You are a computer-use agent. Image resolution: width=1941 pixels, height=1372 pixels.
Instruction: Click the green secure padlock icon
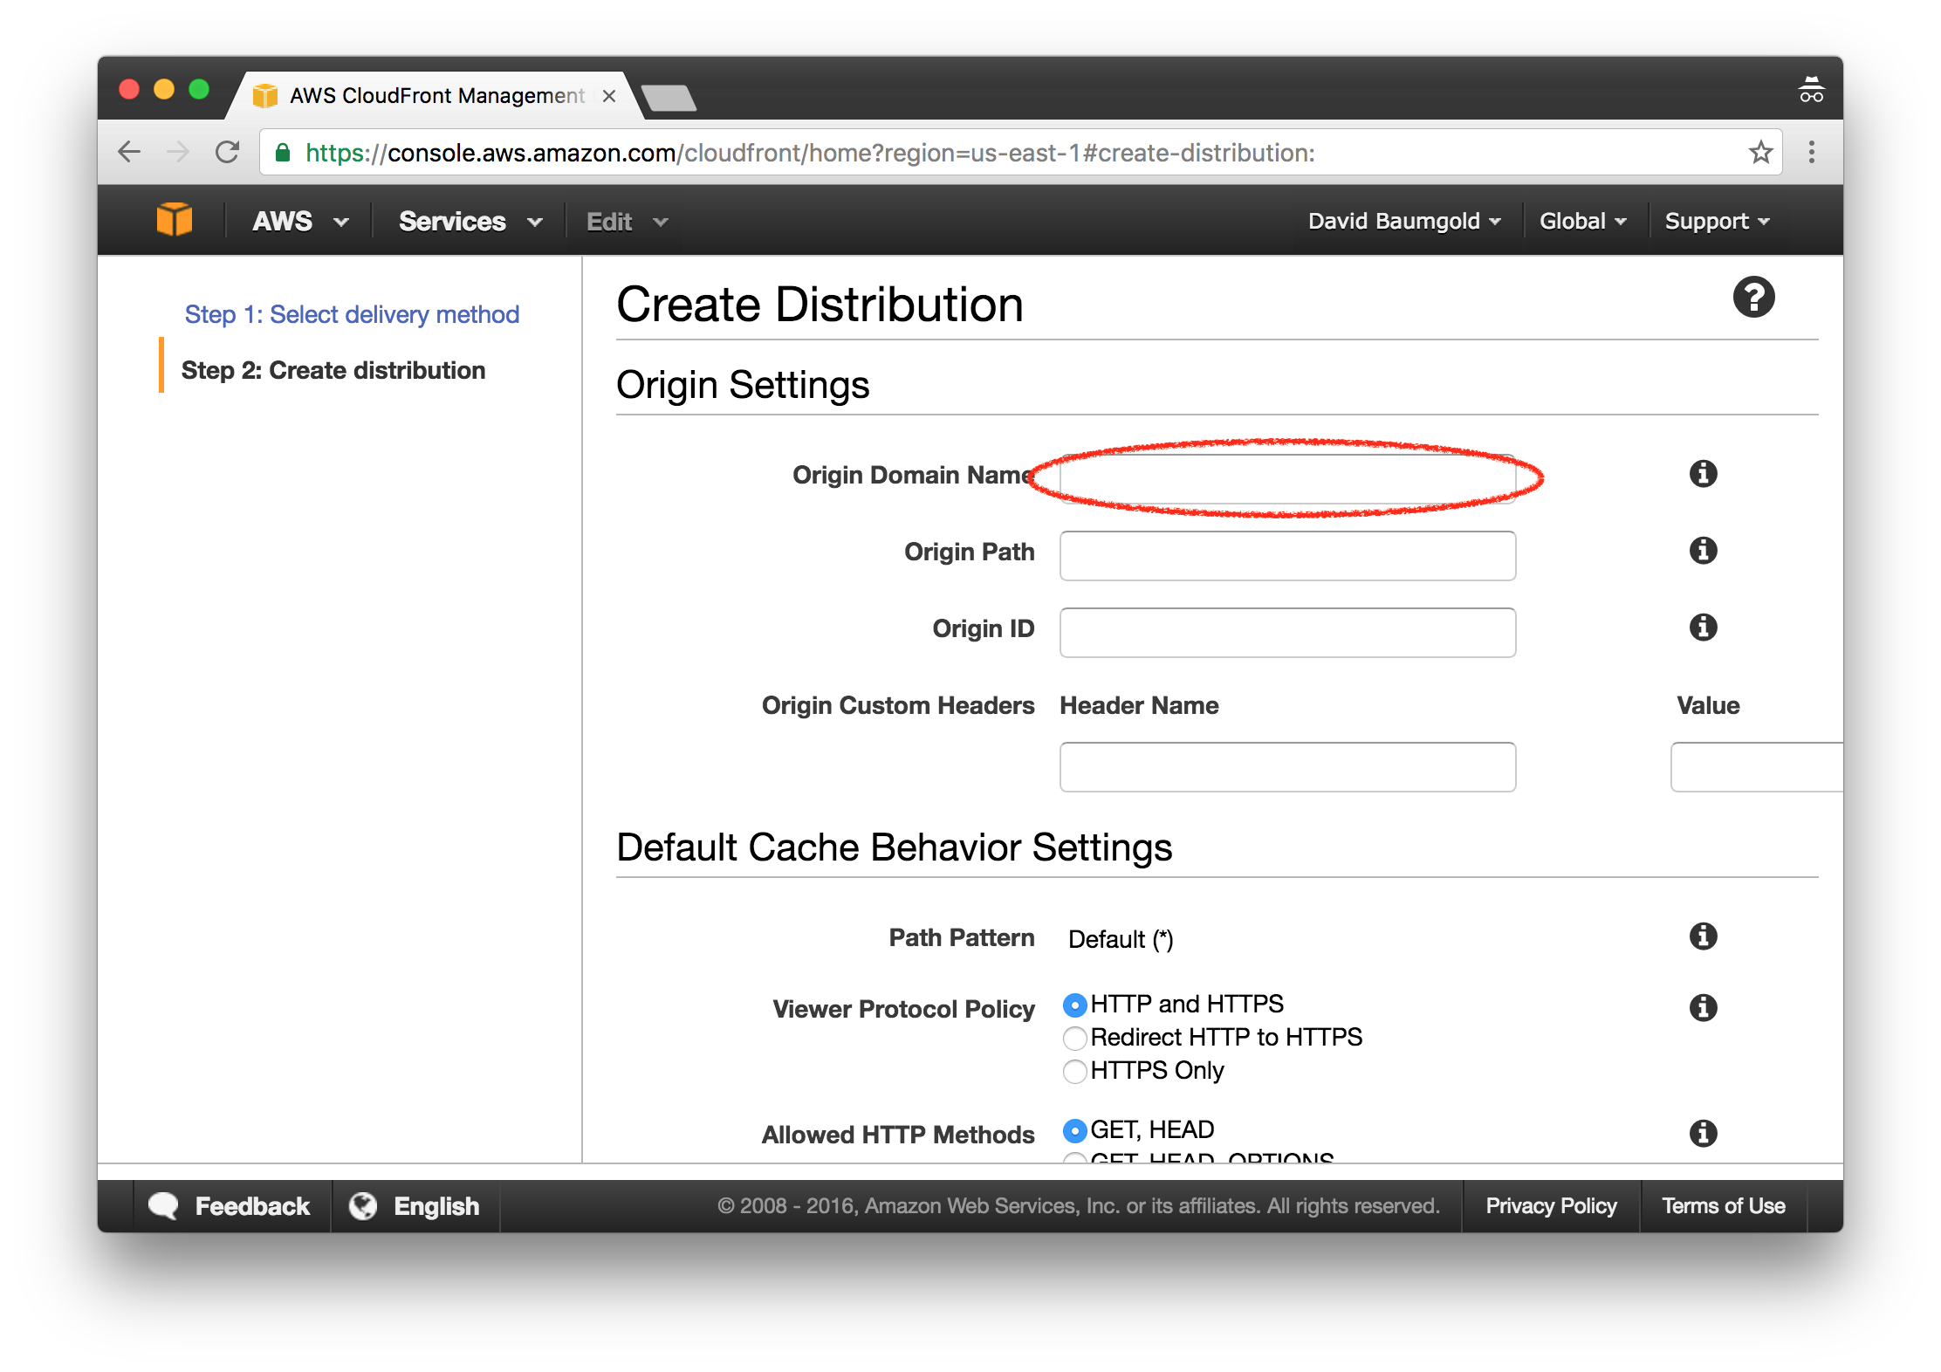(283, 152)
